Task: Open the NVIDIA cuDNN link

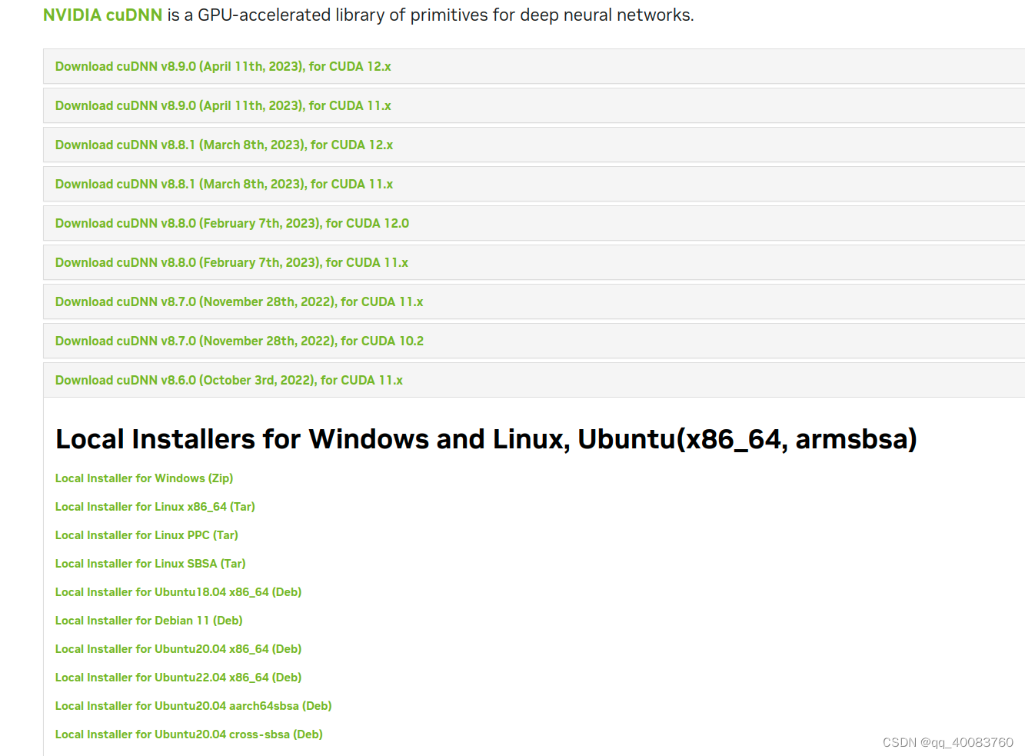Action: 102,14
